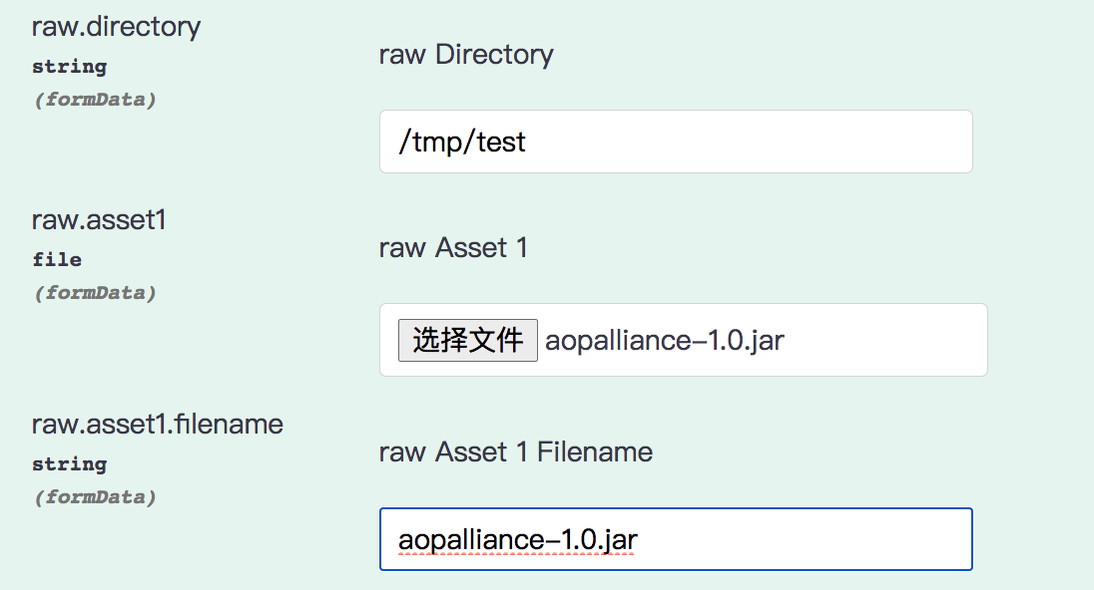Image resolution: width=1094 pixels, height=590 pixels.
Task: Click the raw Directory input field
Action: click(676, 142)
